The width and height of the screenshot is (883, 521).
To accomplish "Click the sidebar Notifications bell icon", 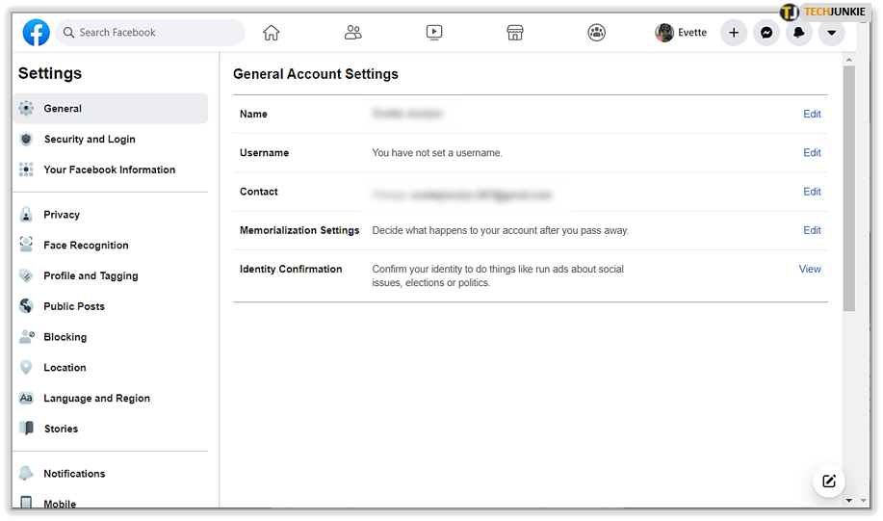I will pos(26,473).
